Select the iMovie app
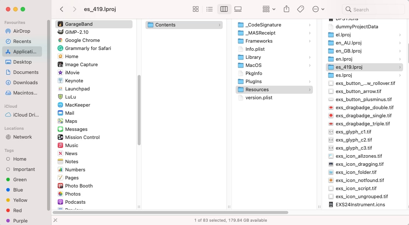This screenshot has width=409, height=225. click(94, 73)
